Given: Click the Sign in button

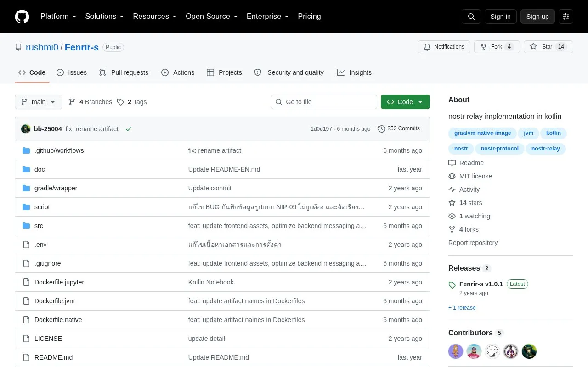Looking at the screenshot, I should [x=500, y=17].
